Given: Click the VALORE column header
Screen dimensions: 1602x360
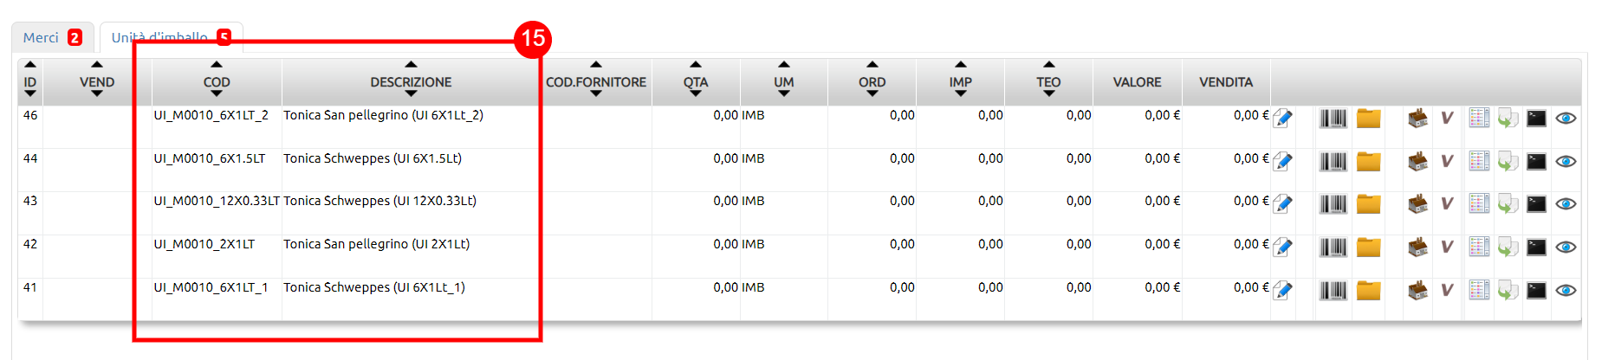Looking at the screenshot, I should [x=1137, y=82].
